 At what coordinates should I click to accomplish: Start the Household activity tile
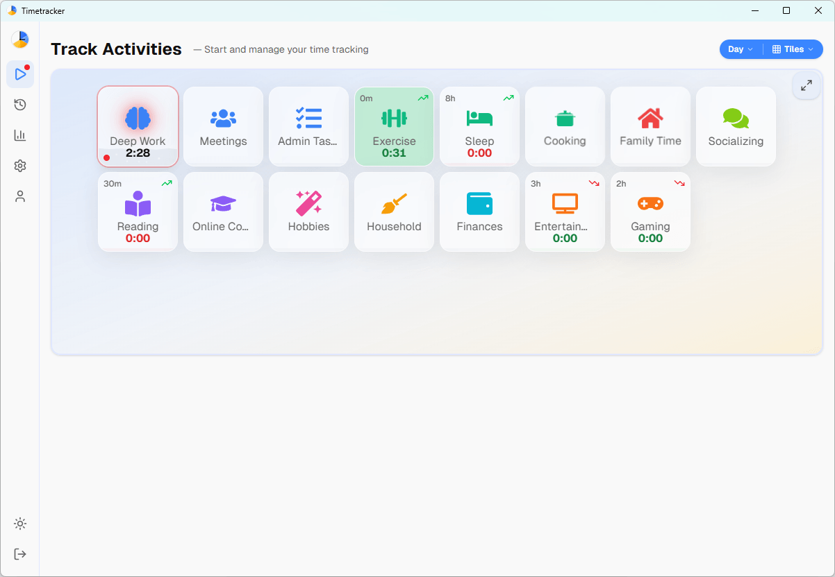point(394,212)
